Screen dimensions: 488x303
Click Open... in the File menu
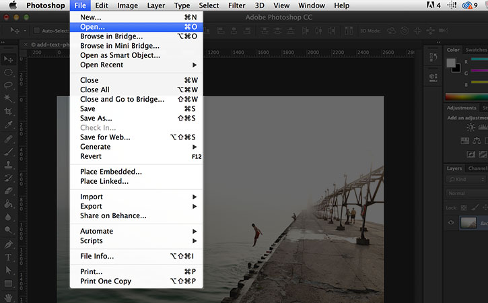click(92, 27)
